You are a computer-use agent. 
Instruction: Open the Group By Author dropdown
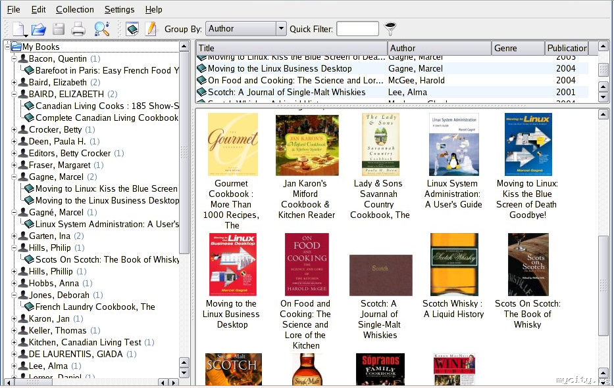click(281, 29)
